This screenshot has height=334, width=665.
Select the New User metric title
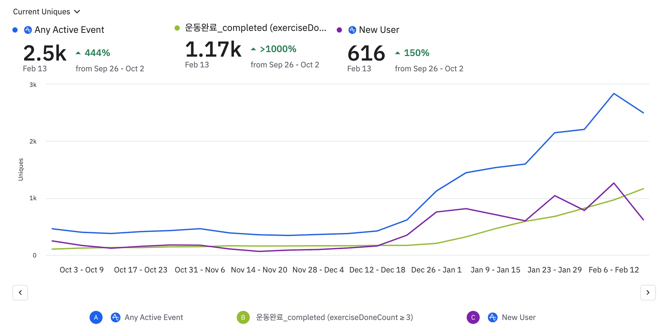(379, 30)
